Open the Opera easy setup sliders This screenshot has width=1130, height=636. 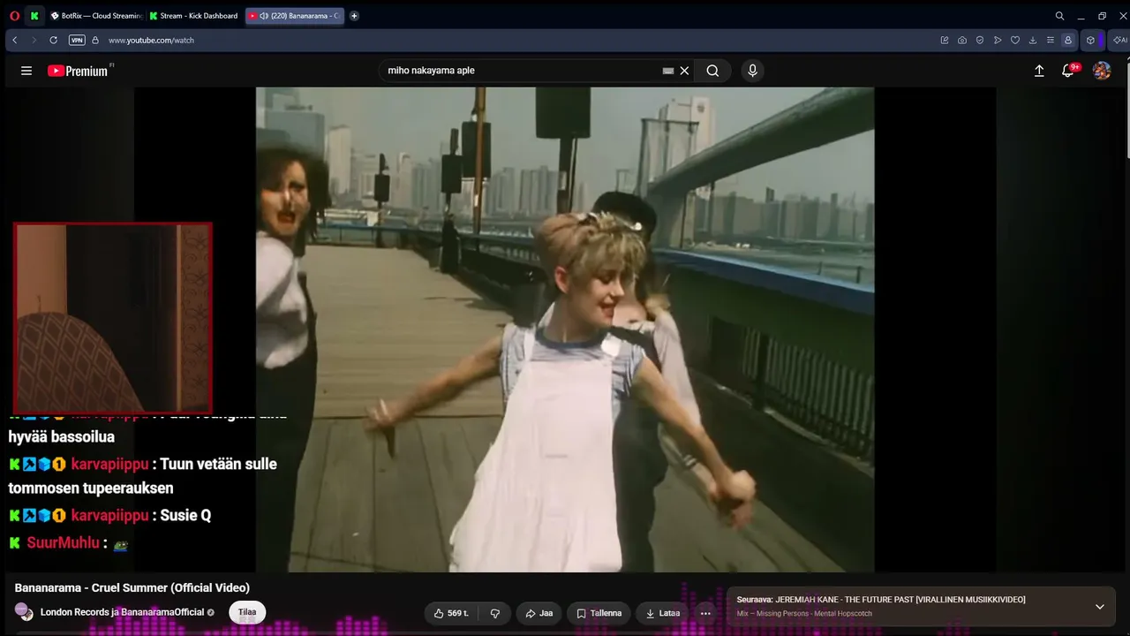coord(1050,40)
